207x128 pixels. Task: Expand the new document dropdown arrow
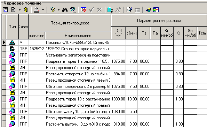[19, 10]
